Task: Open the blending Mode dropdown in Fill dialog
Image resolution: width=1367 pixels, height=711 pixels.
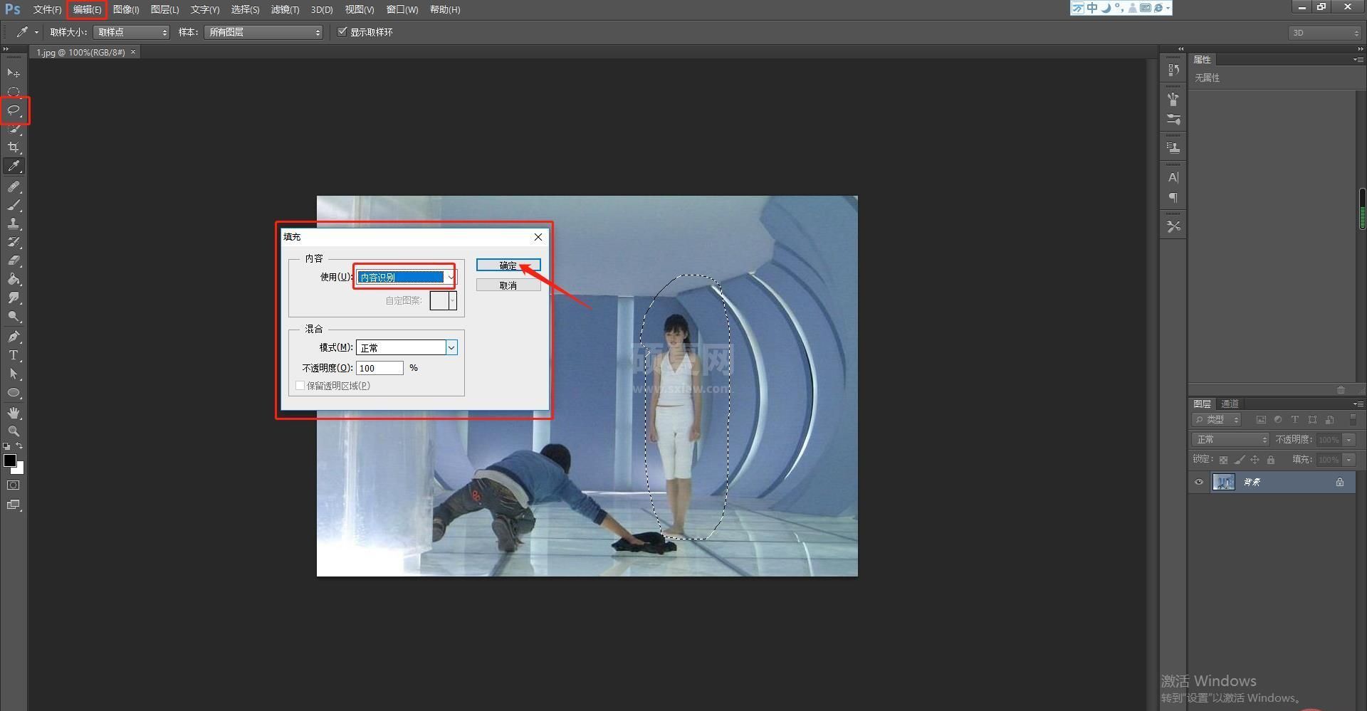Action: pyautogui.click(x=407, y=347)
